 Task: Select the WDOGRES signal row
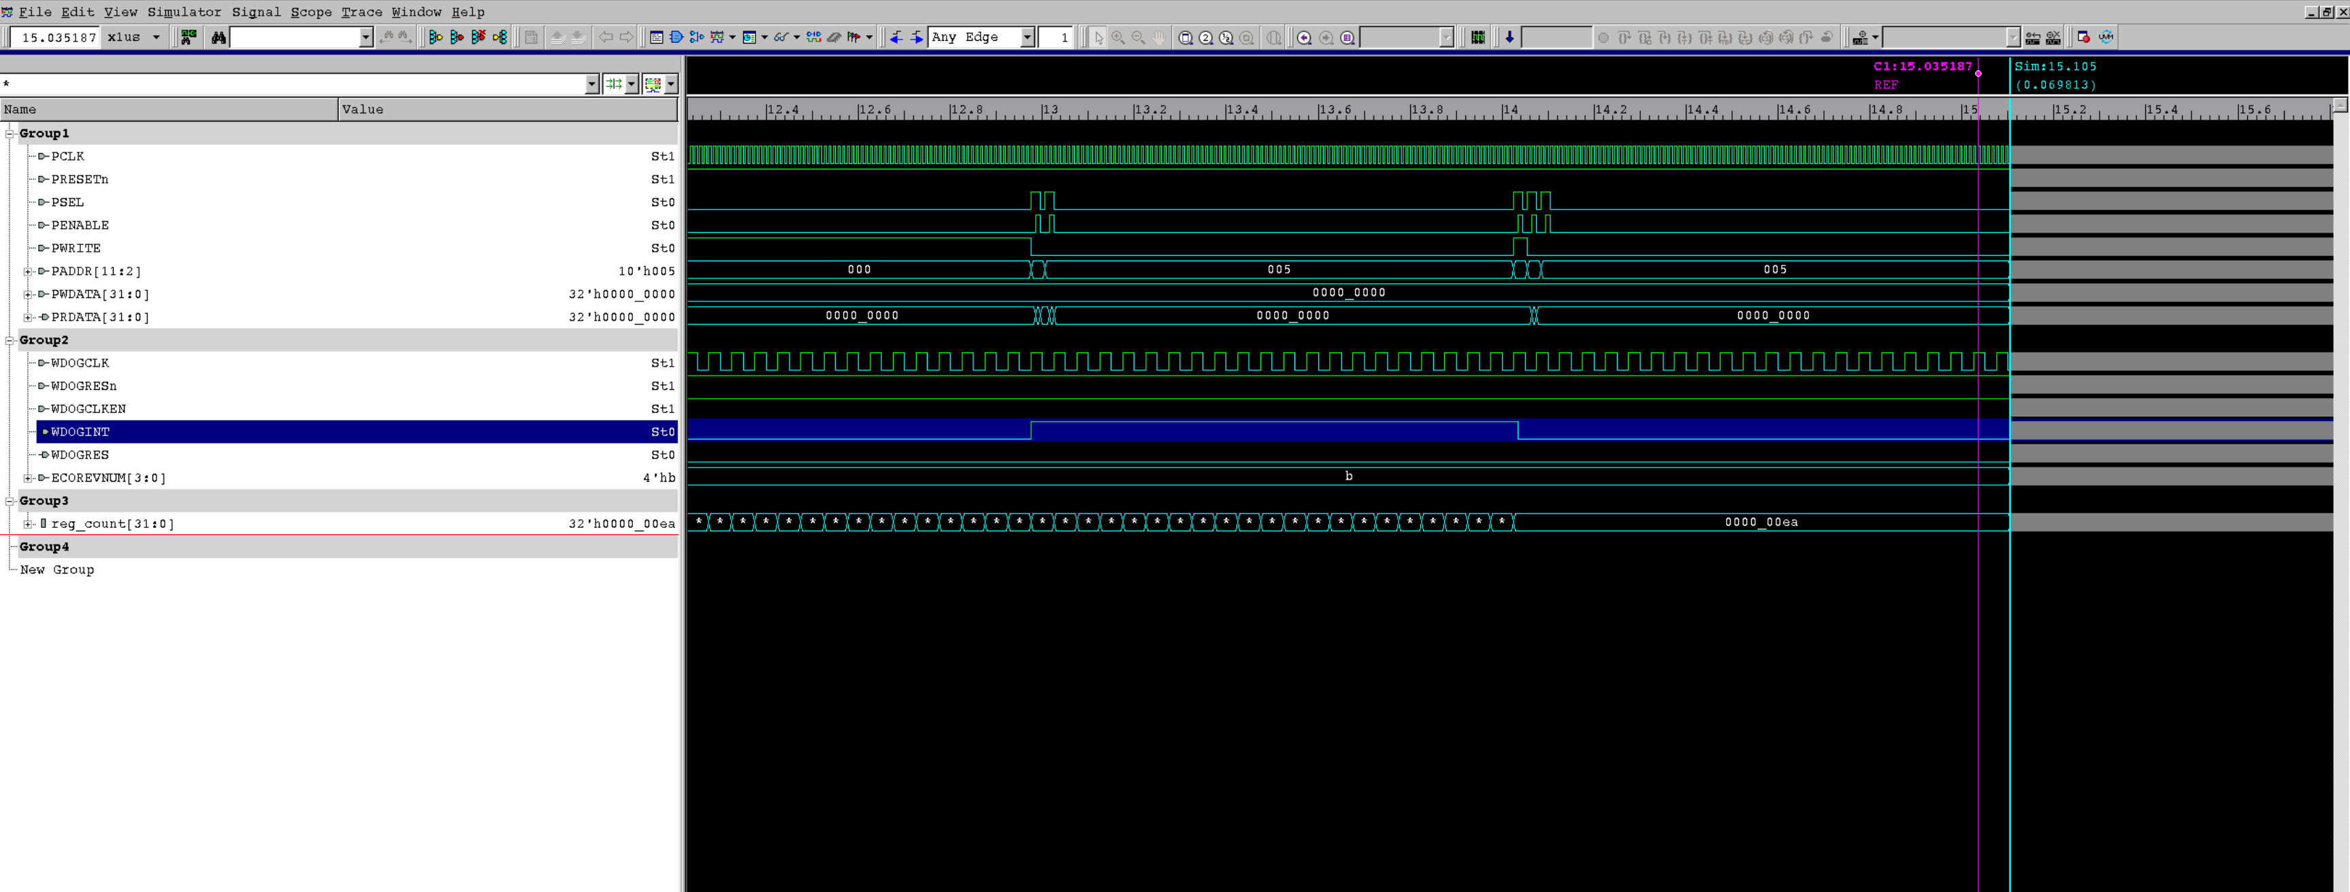[80, 455]
